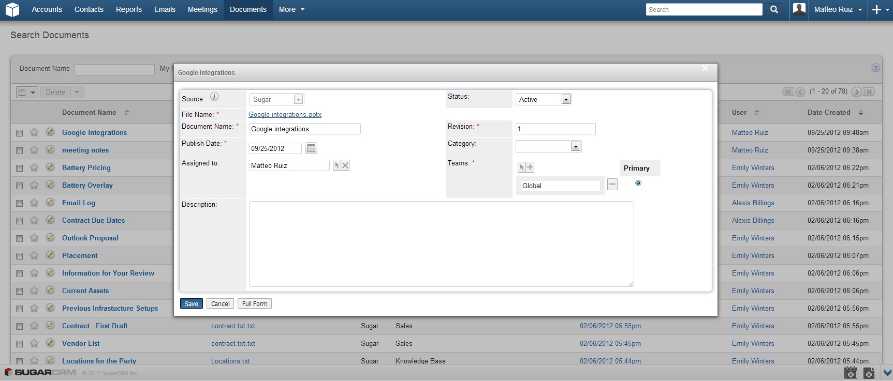The image size is (893, 381).
Task: Check the Current Assets row checkbox
Action: 19,291
